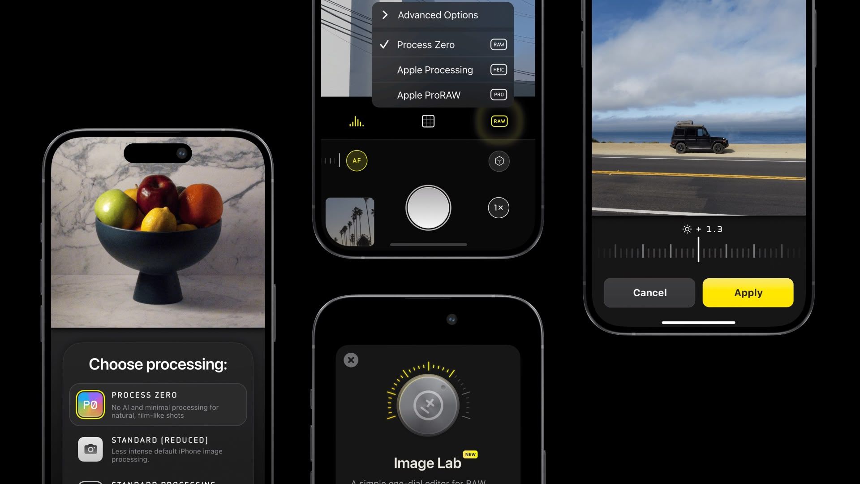Select the geometric shape/lens icon

(499, 161)
